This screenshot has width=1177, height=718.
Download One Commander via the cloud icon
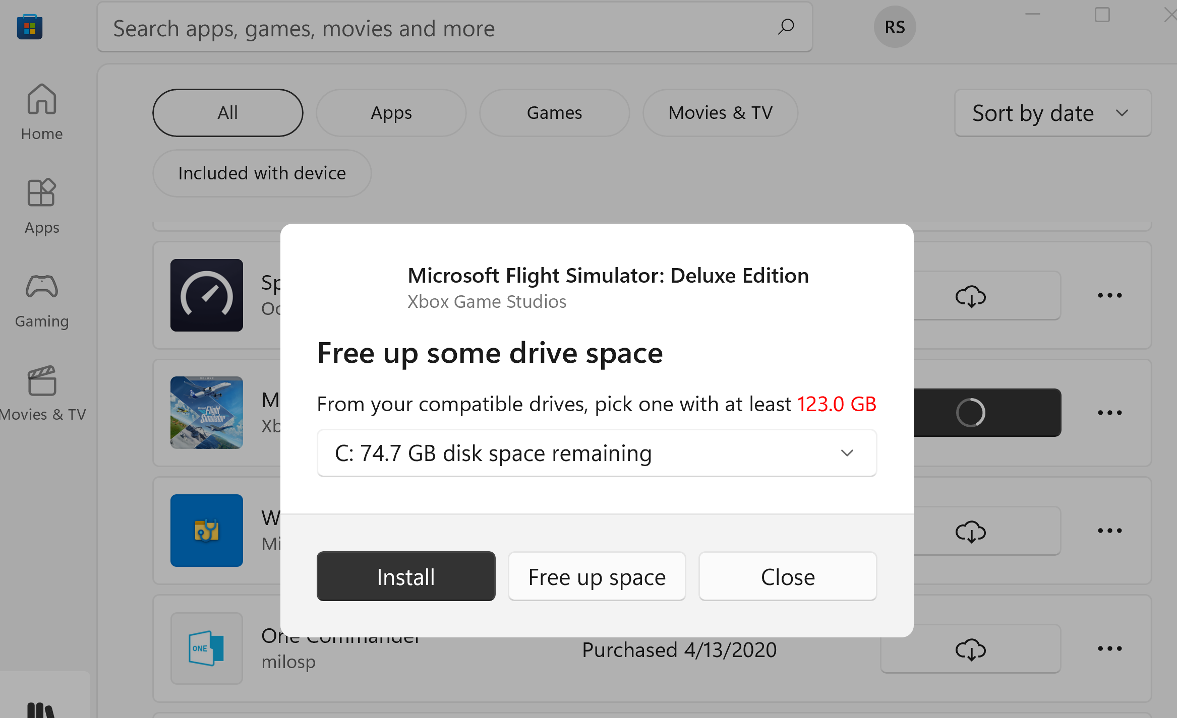coord(970,650)
